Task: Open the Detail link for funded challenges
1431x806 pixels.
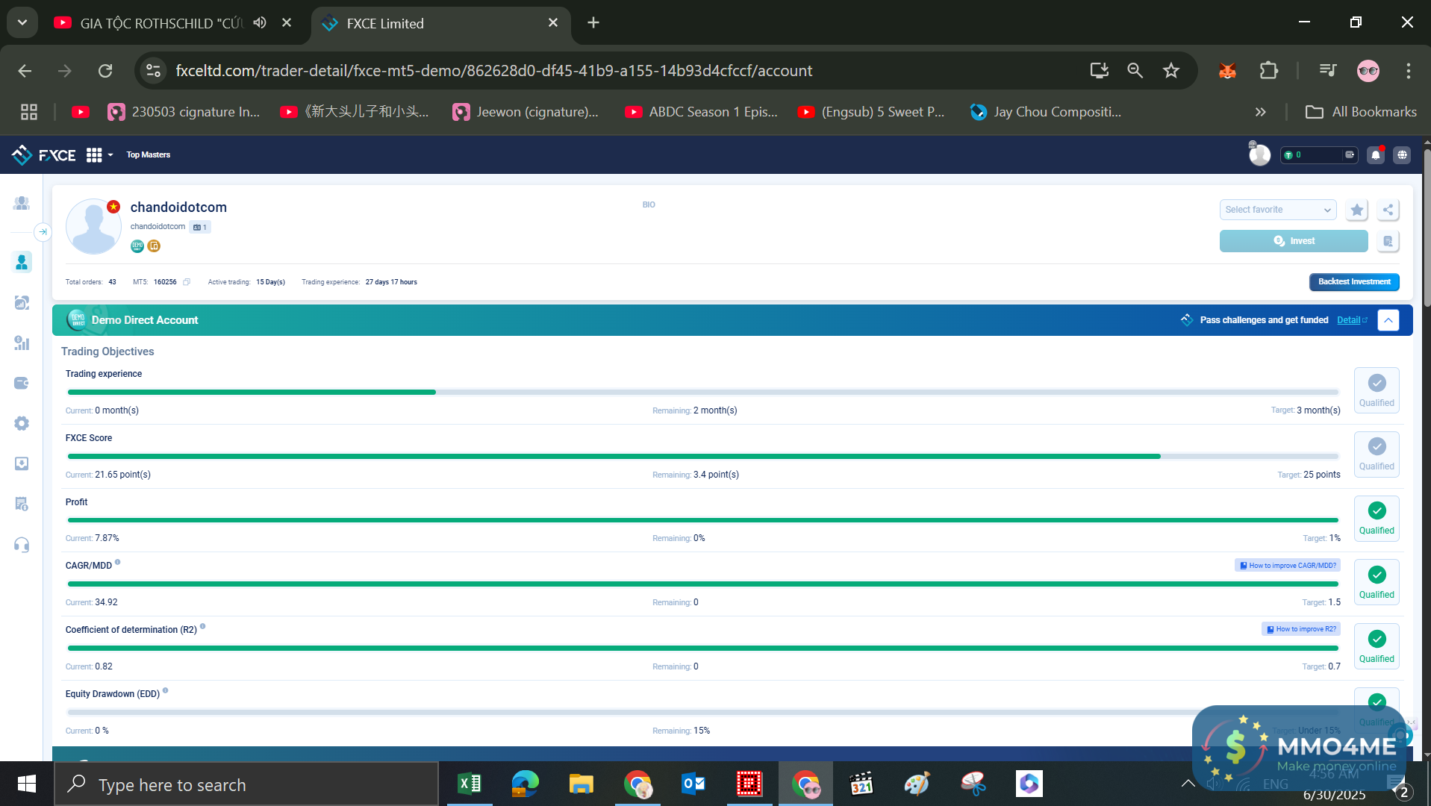Action: [1352, 320]
